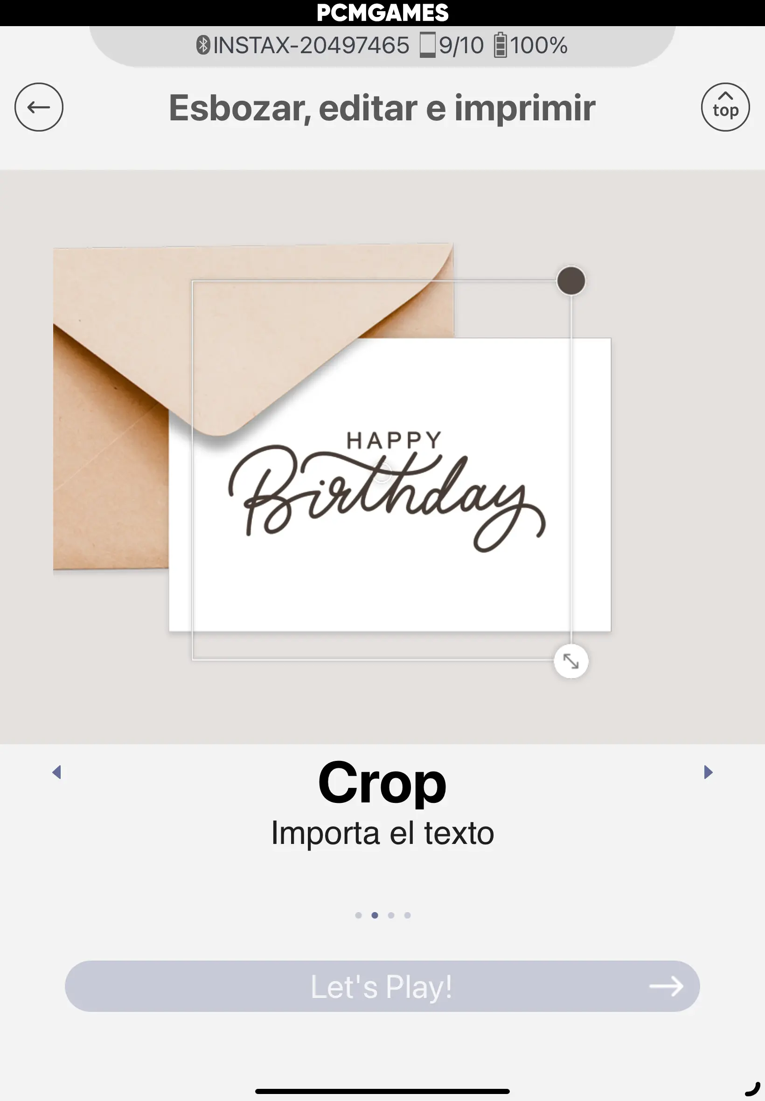Show previous slide with left triangle arrow
The height and width of the screenshot is (1101, 765).
click(x=56, y=772)
